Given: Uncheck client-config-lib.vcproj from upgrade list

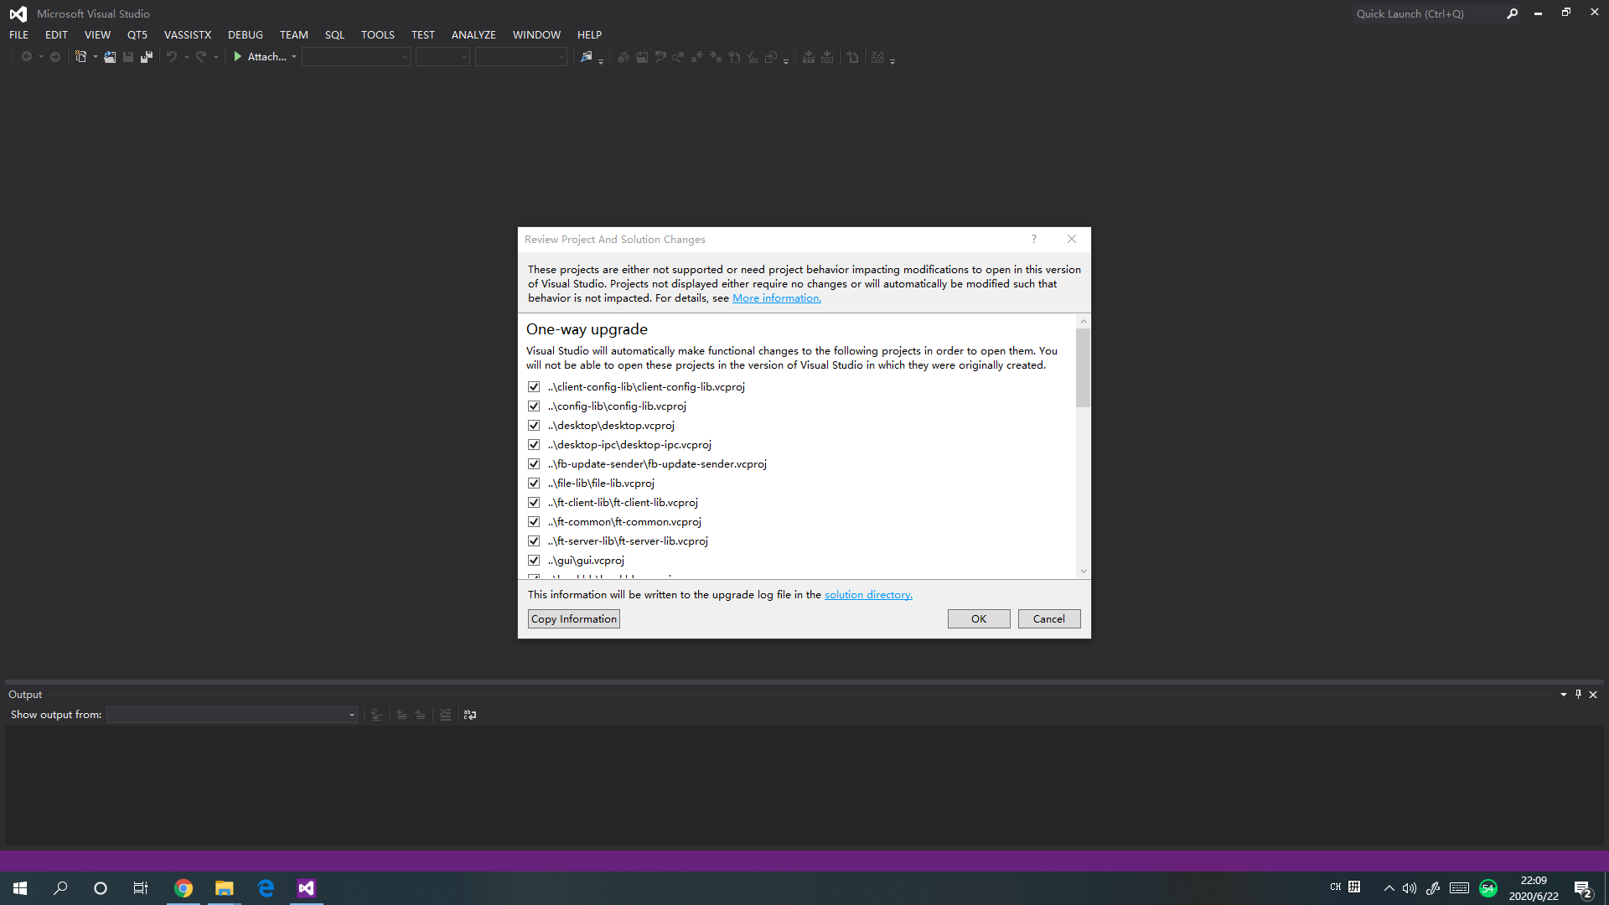Looking at the screenshot, I should pyautogui.click(x=534, y=386).
